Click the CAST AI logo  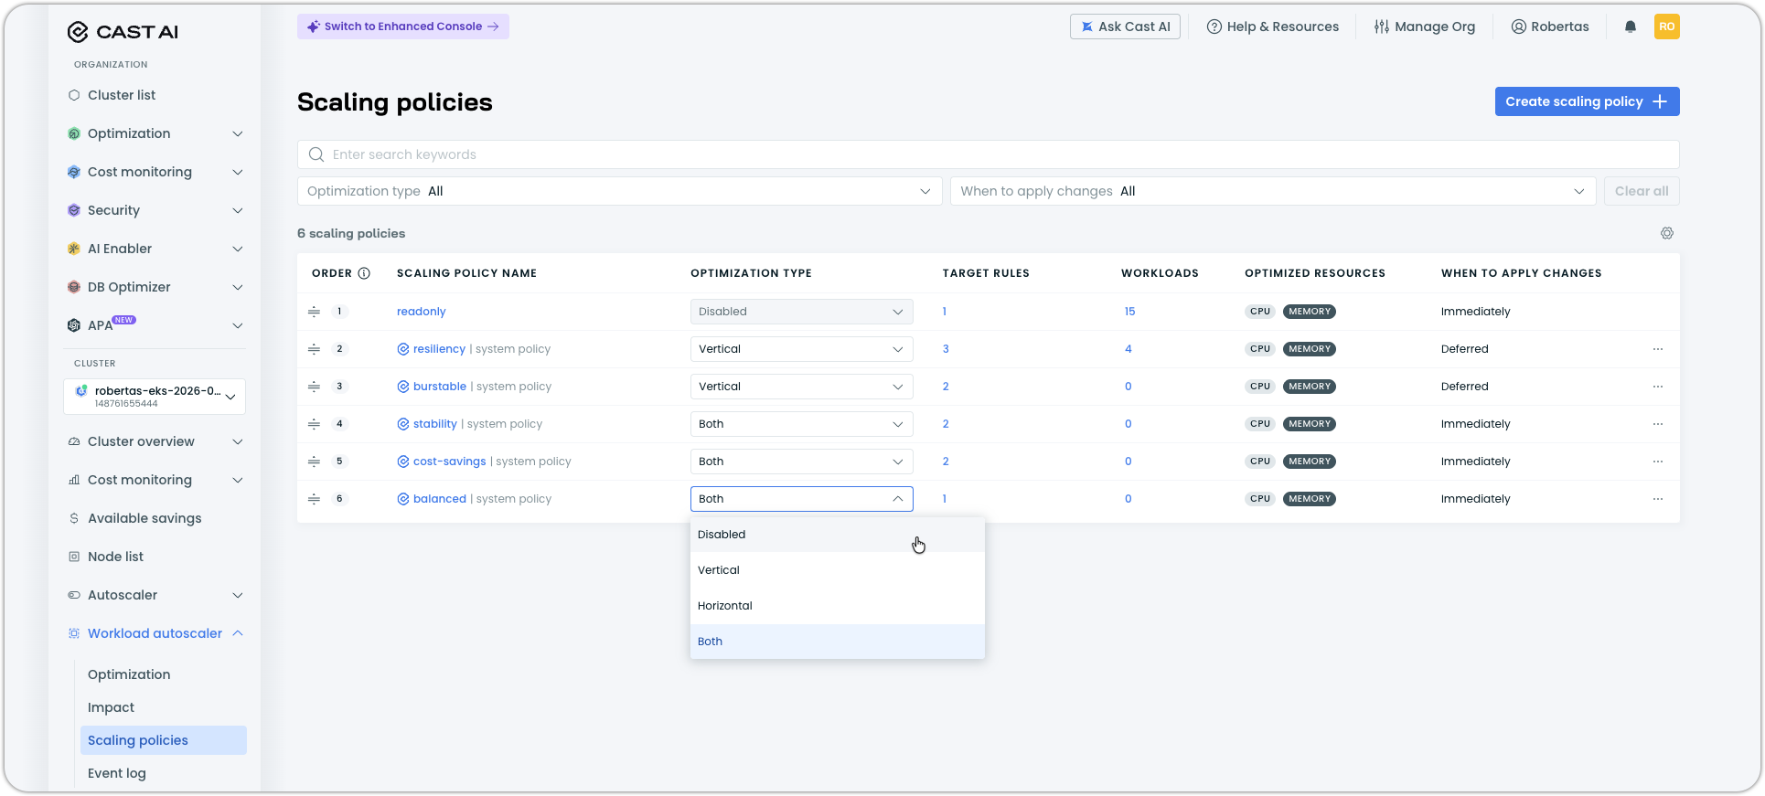point(123,32)
